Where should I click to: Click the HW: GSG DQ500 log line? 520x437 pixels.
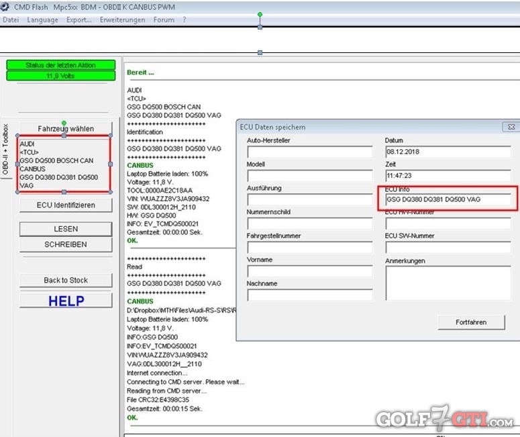[151, 215]
